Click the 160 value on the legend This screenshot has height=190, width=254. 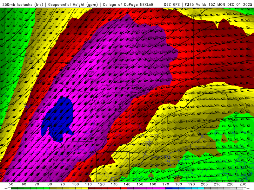point(153,184)
